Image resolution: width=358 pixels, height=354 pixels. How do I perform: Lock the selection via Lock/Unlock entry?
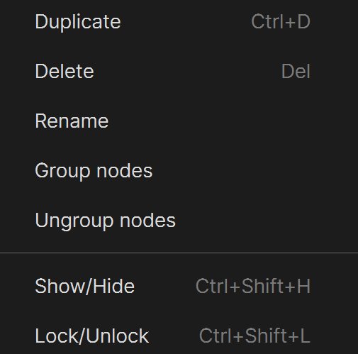tap(179, 336)
